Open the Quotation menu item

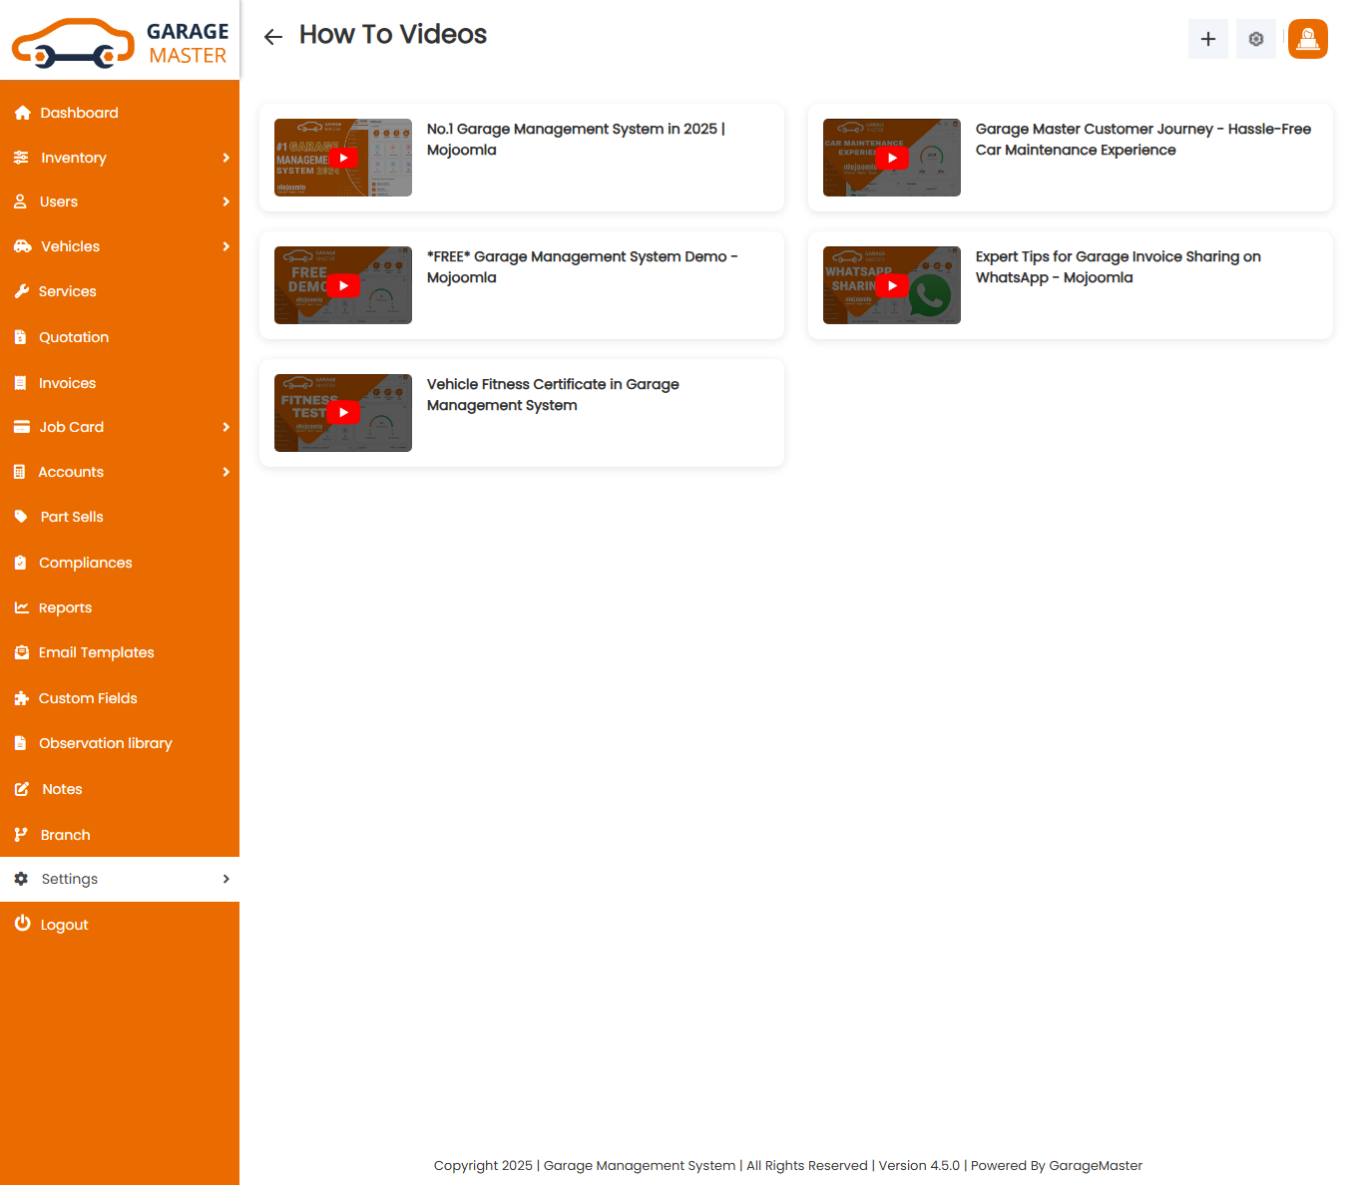[x=74, y=337]
